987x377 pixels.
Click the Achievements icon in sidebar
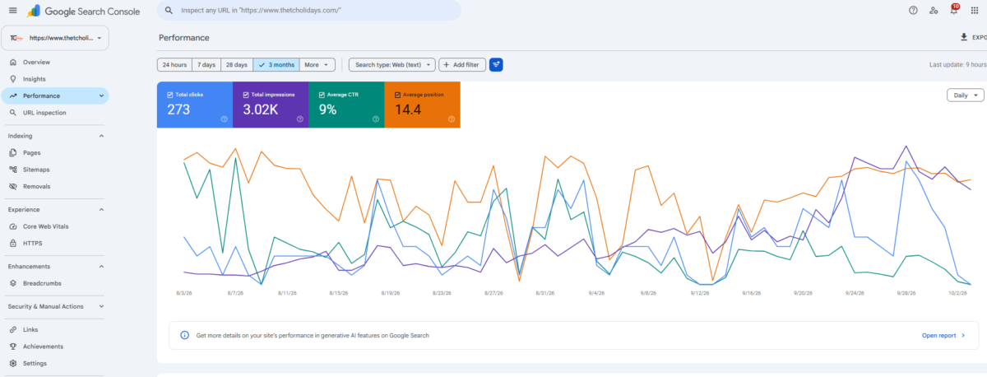click(x=13, y=347)
